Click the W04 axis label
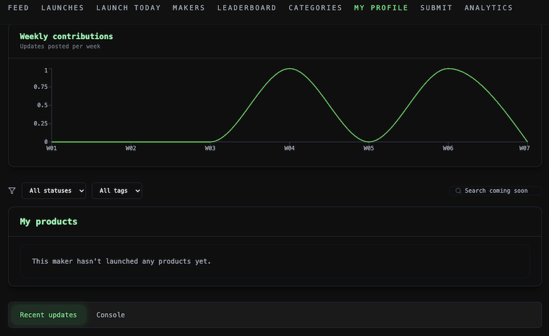Viewport: 549px width, 336px height. point(290,148)
